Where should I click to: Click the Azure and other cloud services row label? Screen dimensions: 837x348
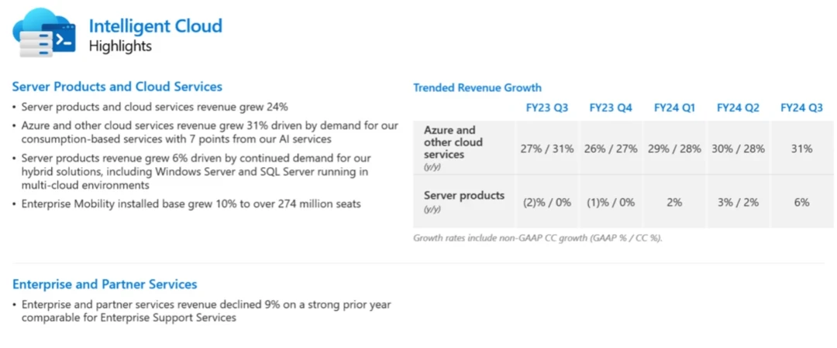pyautogui.click(x=453, y=142)
